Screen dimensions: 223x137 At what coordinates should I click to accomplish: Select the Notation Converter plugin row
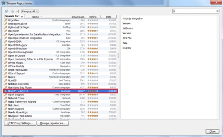[60, 84]
